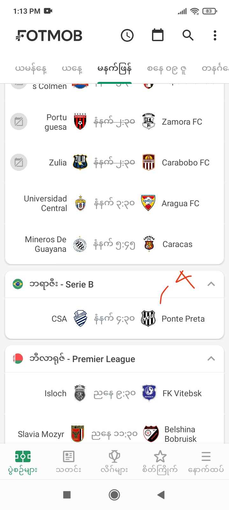Open the news tab newspaper icon
229x510 pixels.
pos(69,461)
